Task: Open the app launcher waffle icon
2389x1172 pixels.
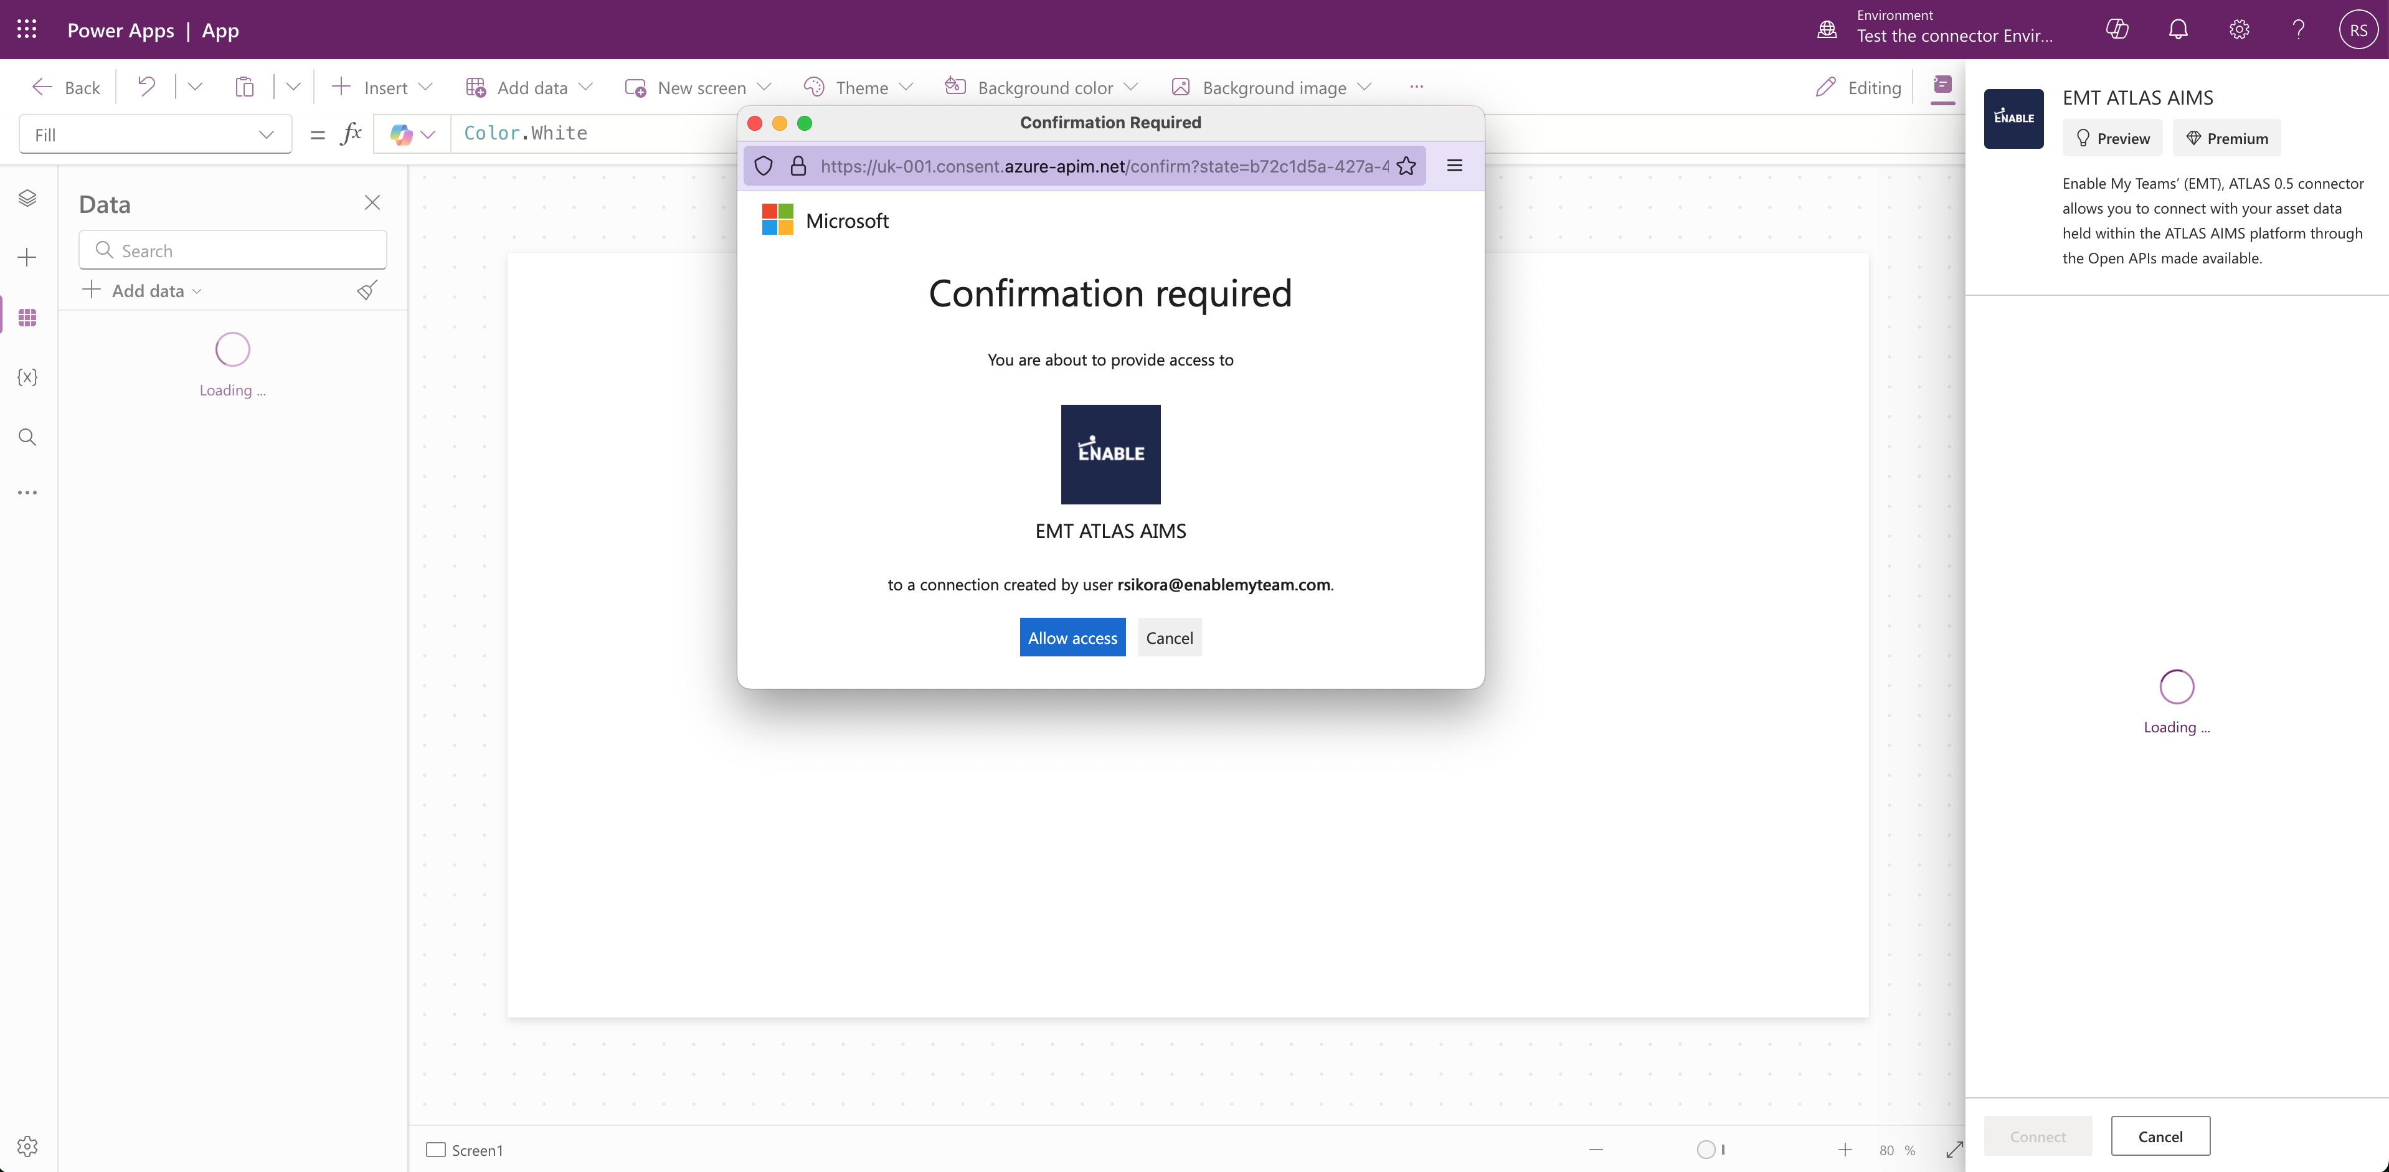Action: [27, 30]
